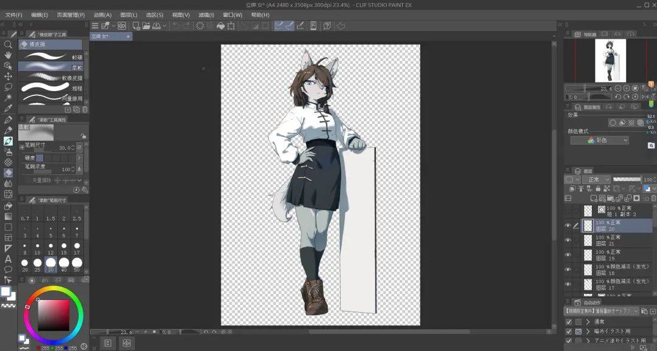Toggle visibility of 图层 20 layer
The image size is (657, 351).
pos(568,226)
